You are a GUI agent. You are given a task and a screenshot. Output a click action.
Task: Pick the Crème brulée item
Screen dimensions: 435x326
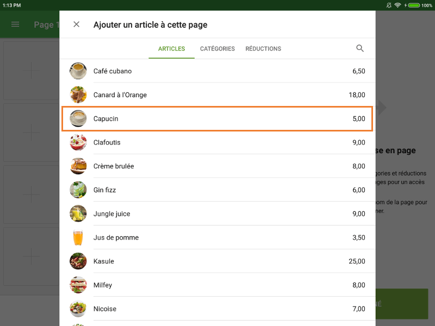[217, 166]
